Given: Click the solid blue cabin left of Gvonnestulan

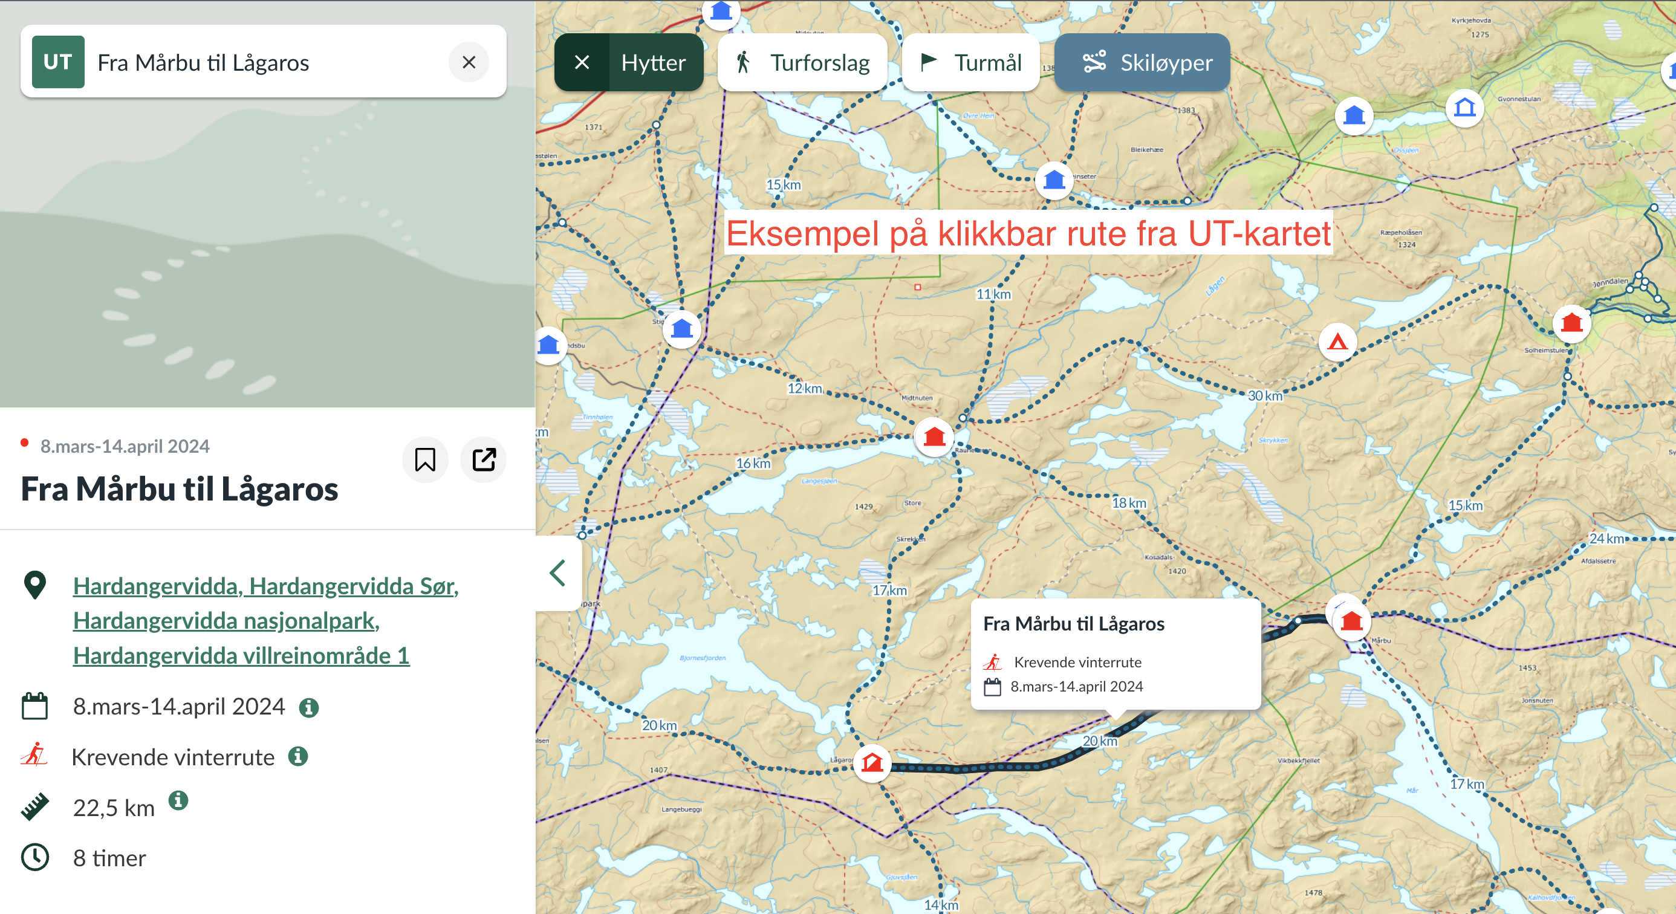Looking at the screenshot, I should coord(1354,116).
